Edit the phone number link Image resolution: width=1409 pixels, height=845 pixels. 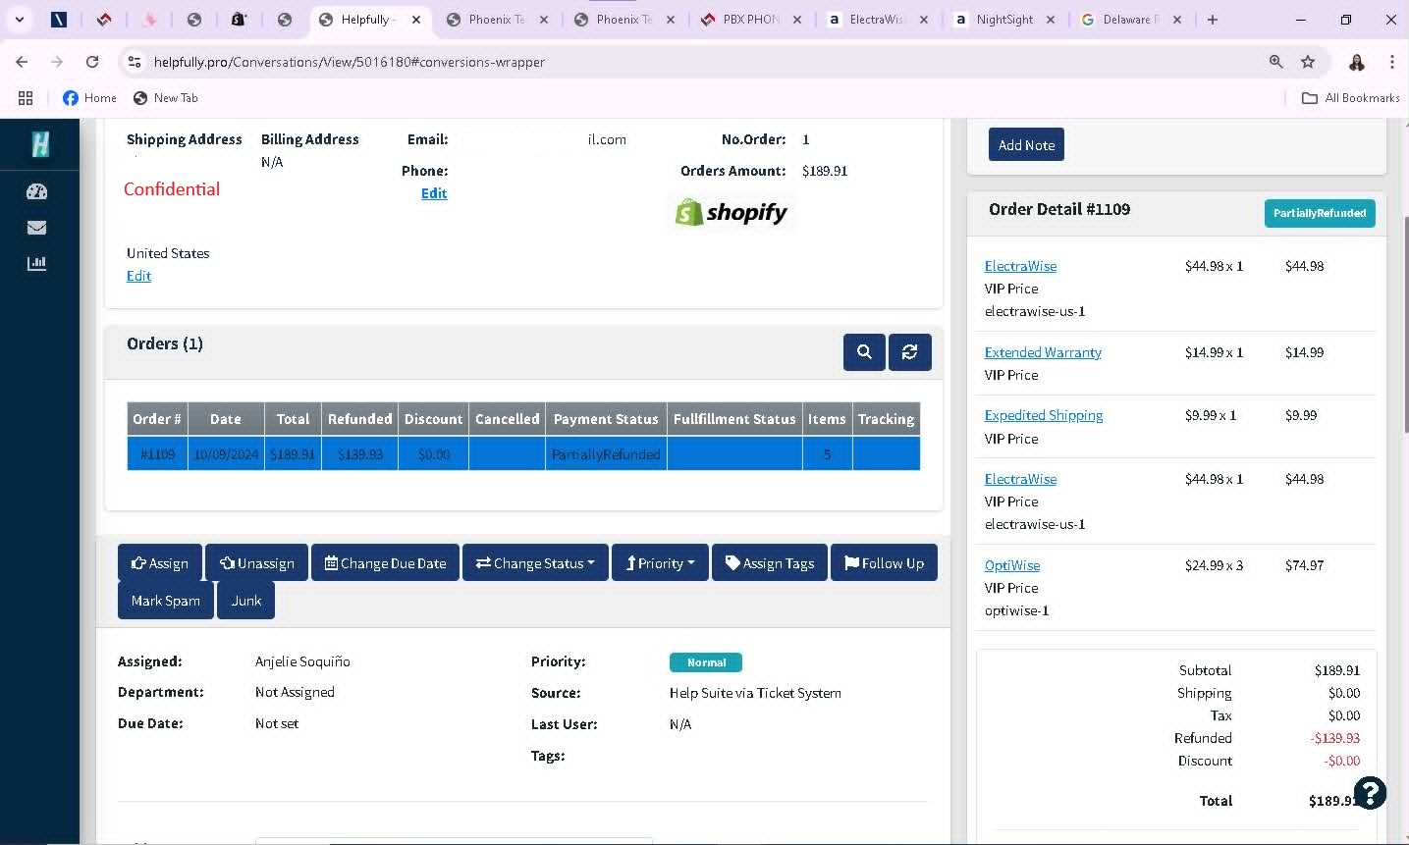434,193
